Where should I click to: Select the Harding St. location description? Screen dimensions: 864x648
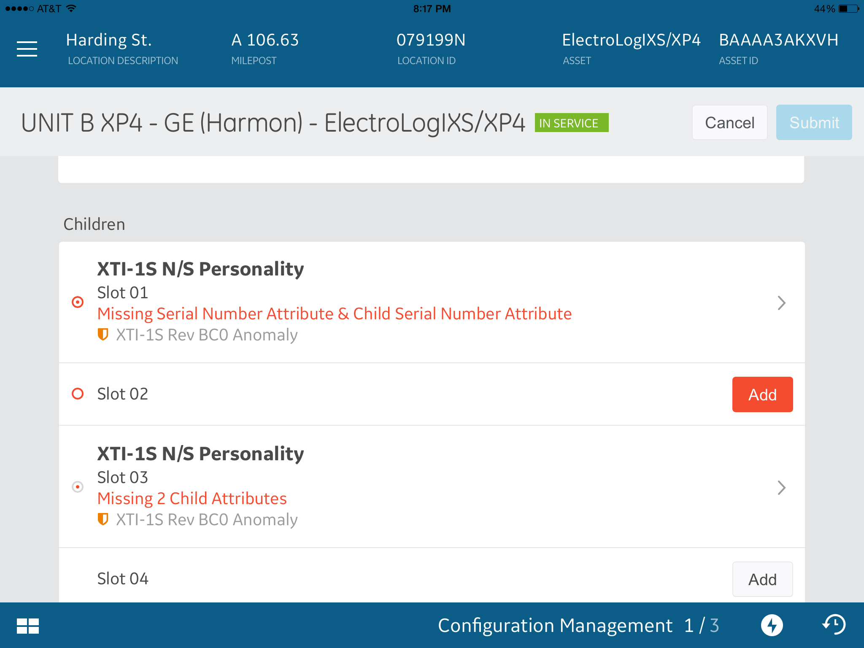point(109,40)
